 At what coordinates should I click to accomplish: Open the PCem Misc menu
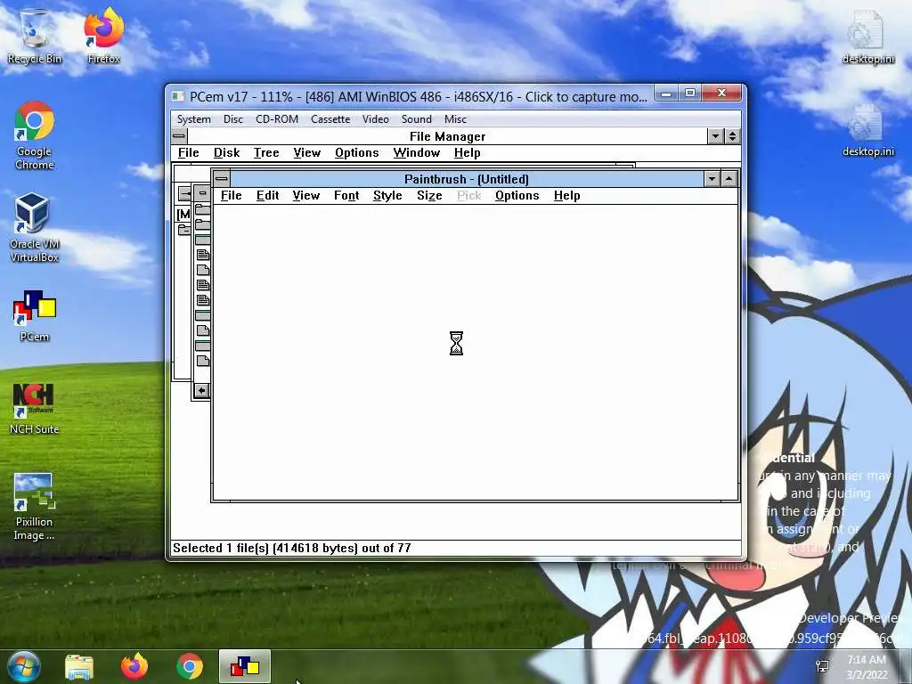click(x=455, y=118)
